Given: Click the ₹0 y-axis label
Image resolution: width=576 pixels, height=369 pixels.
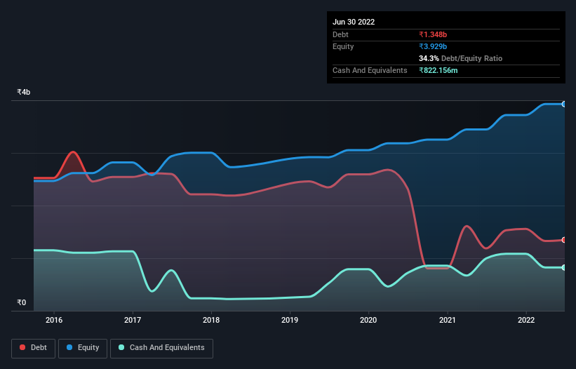Looking at the screenshot, I should click(x=22, y=302).
